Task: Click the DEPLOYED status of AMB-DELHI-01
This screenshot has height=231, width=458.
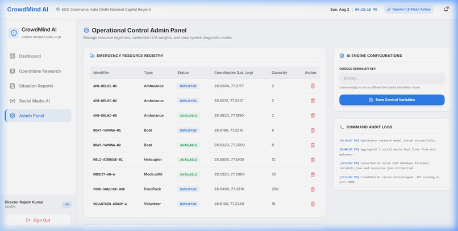Action: [188, 86]
